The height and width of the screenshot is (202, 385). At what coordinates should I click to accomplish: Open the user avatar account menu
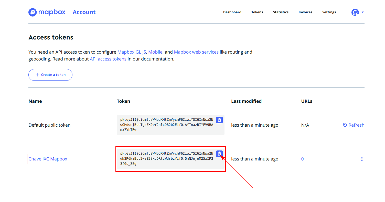[355, 12]
